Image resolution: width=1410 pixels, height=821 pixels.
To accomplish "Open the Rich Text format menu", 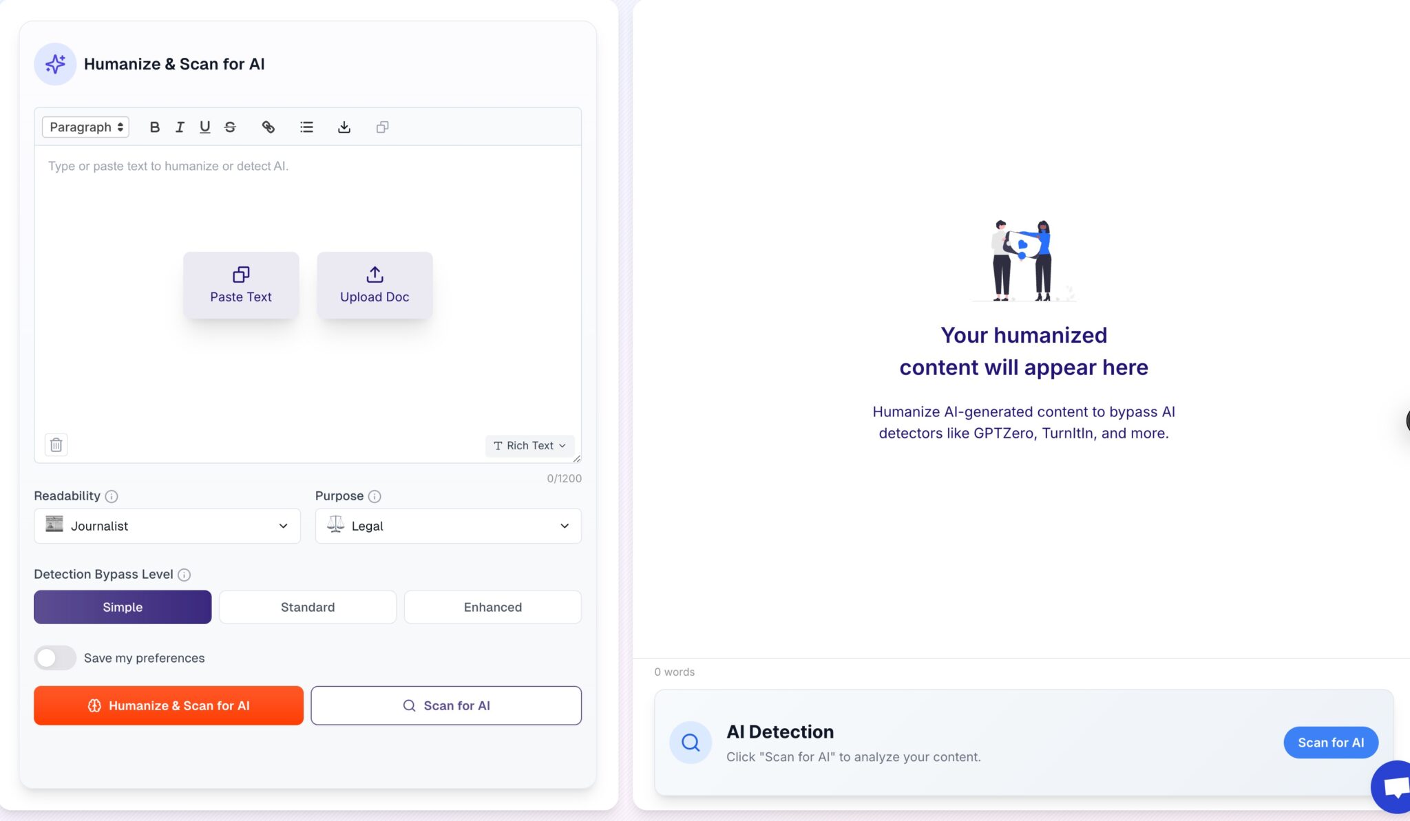I will point(529,446).
